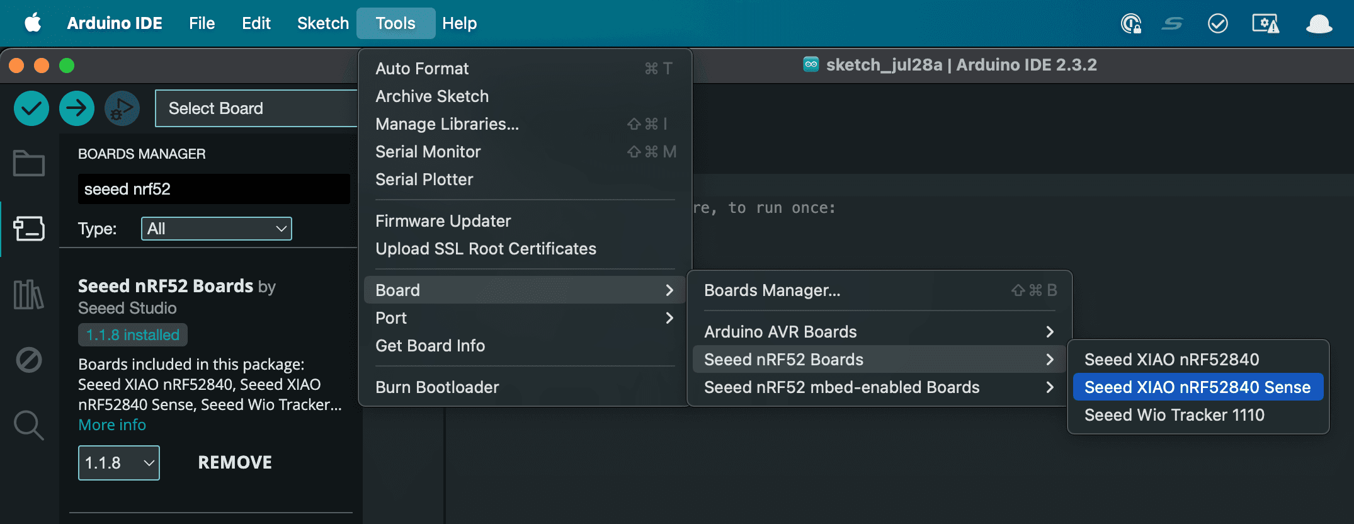1354x524 pixels.
Task: Open the 1.1.8 version selector
Action: pos(118,463)
